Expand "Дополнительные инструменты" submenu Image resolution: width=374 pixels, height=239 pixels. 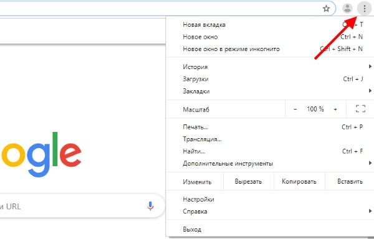[x=270, y=164]
